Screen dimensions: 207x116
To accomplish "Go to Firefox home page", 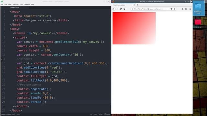I will pyautogui.click(x=124, y=9).
